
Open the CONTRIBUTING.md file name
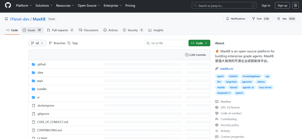[x=49, y=130]
